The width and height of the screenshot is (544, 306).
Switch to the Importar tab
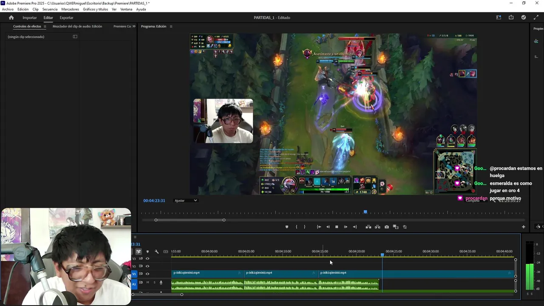click(30, 17)
